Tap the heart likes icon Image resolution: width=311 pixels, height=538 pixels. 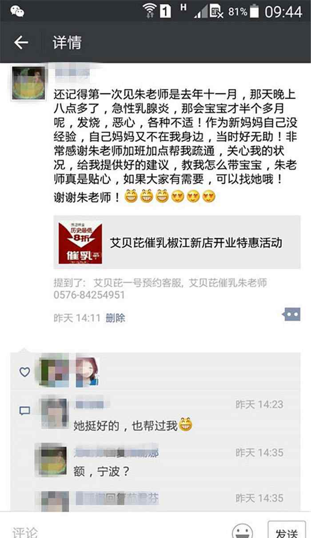click(24, 372)
